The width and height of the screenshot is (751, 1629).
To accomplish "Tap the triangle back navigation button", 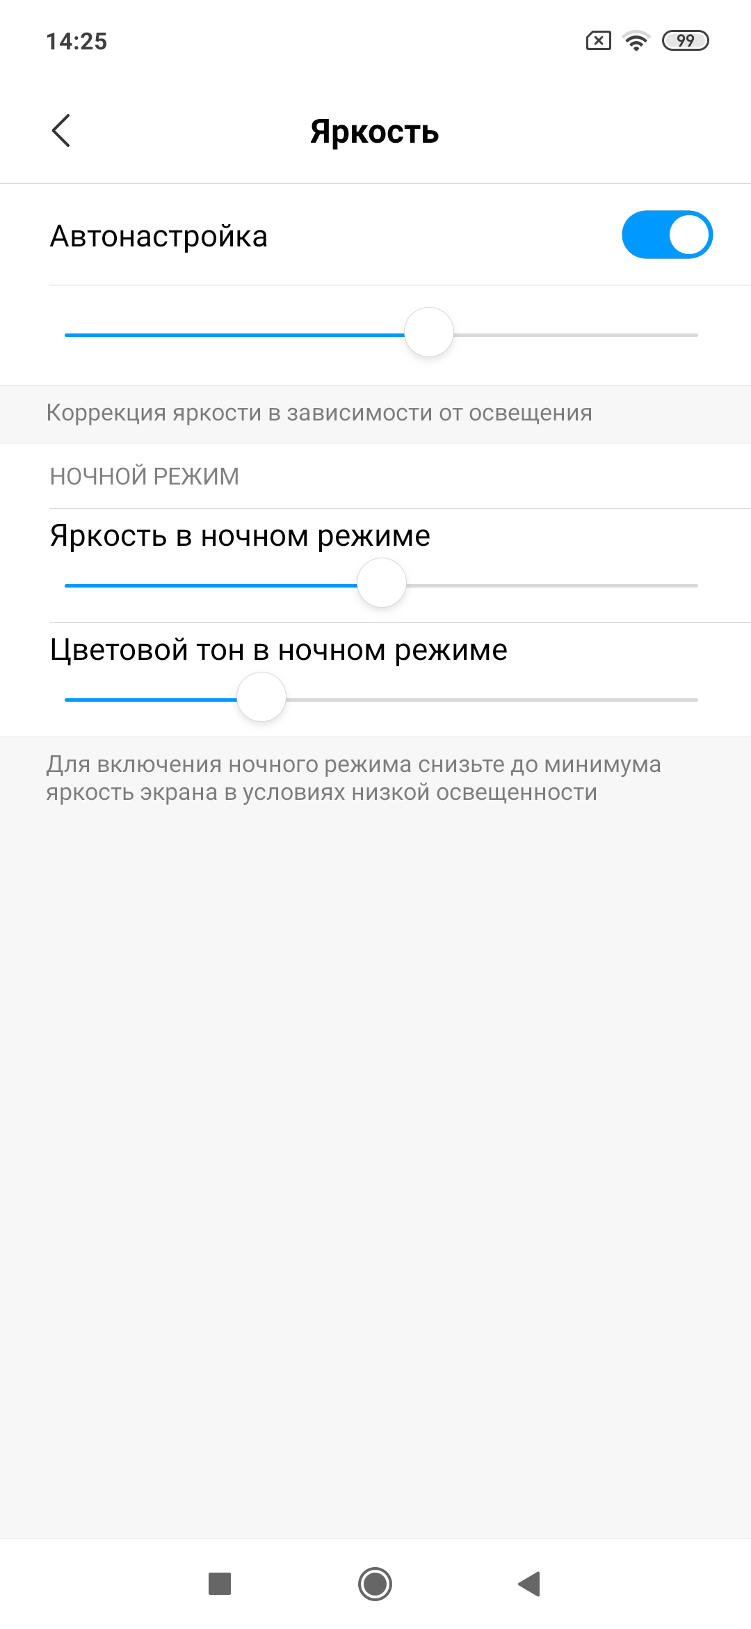I will pyautogui.click(x=529, y=1584).
